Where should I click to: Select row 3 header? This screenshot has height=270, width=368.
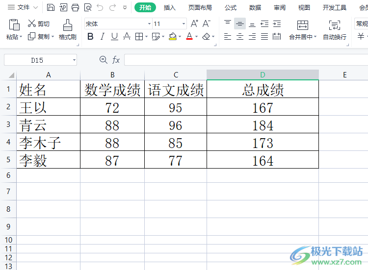pos(8,124)
